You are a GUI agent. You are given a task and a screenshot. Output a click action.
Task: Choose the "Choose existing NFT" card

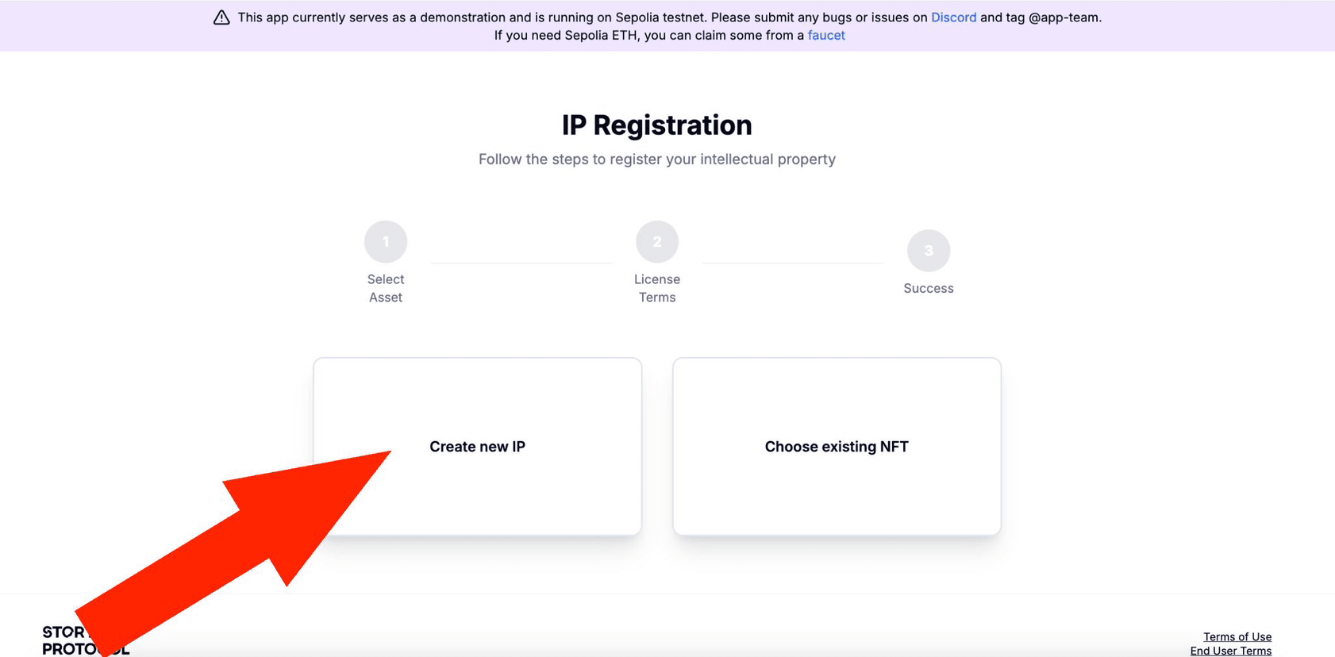837,447
